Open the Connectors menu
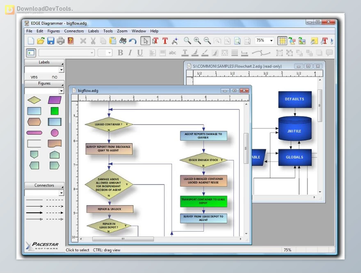The height and width of the screenshot is (273, 361). [74, 31]
